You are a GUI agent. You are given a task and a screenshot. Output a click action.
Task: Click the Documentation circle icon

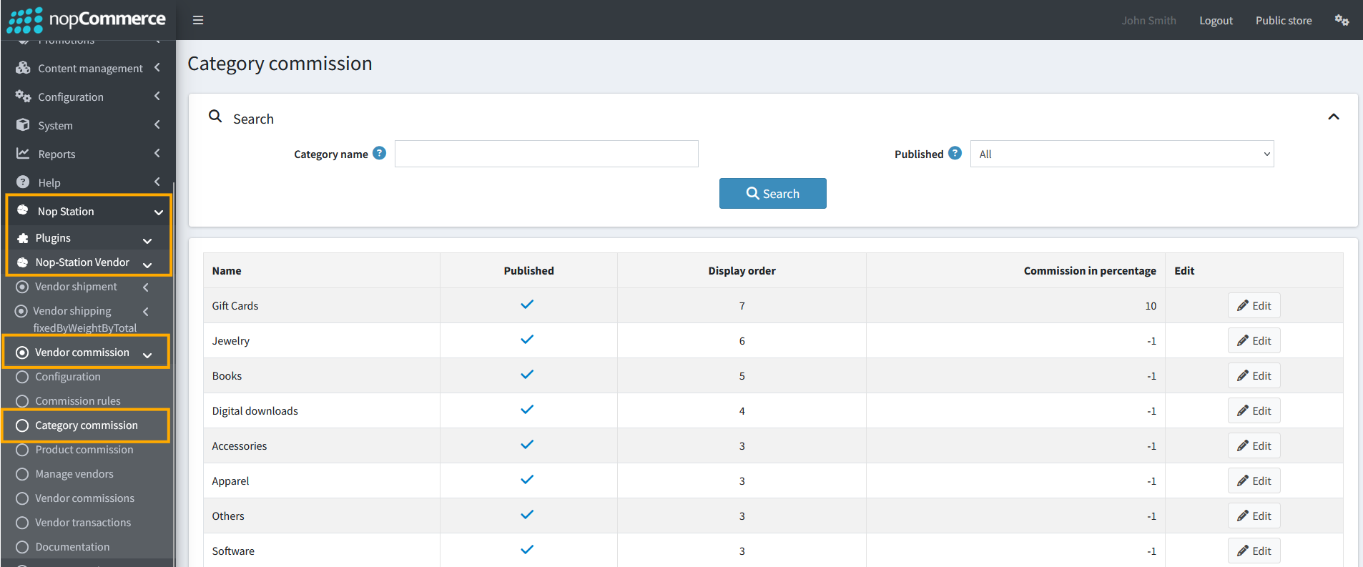pyautogui.click(x=22, y=547)
